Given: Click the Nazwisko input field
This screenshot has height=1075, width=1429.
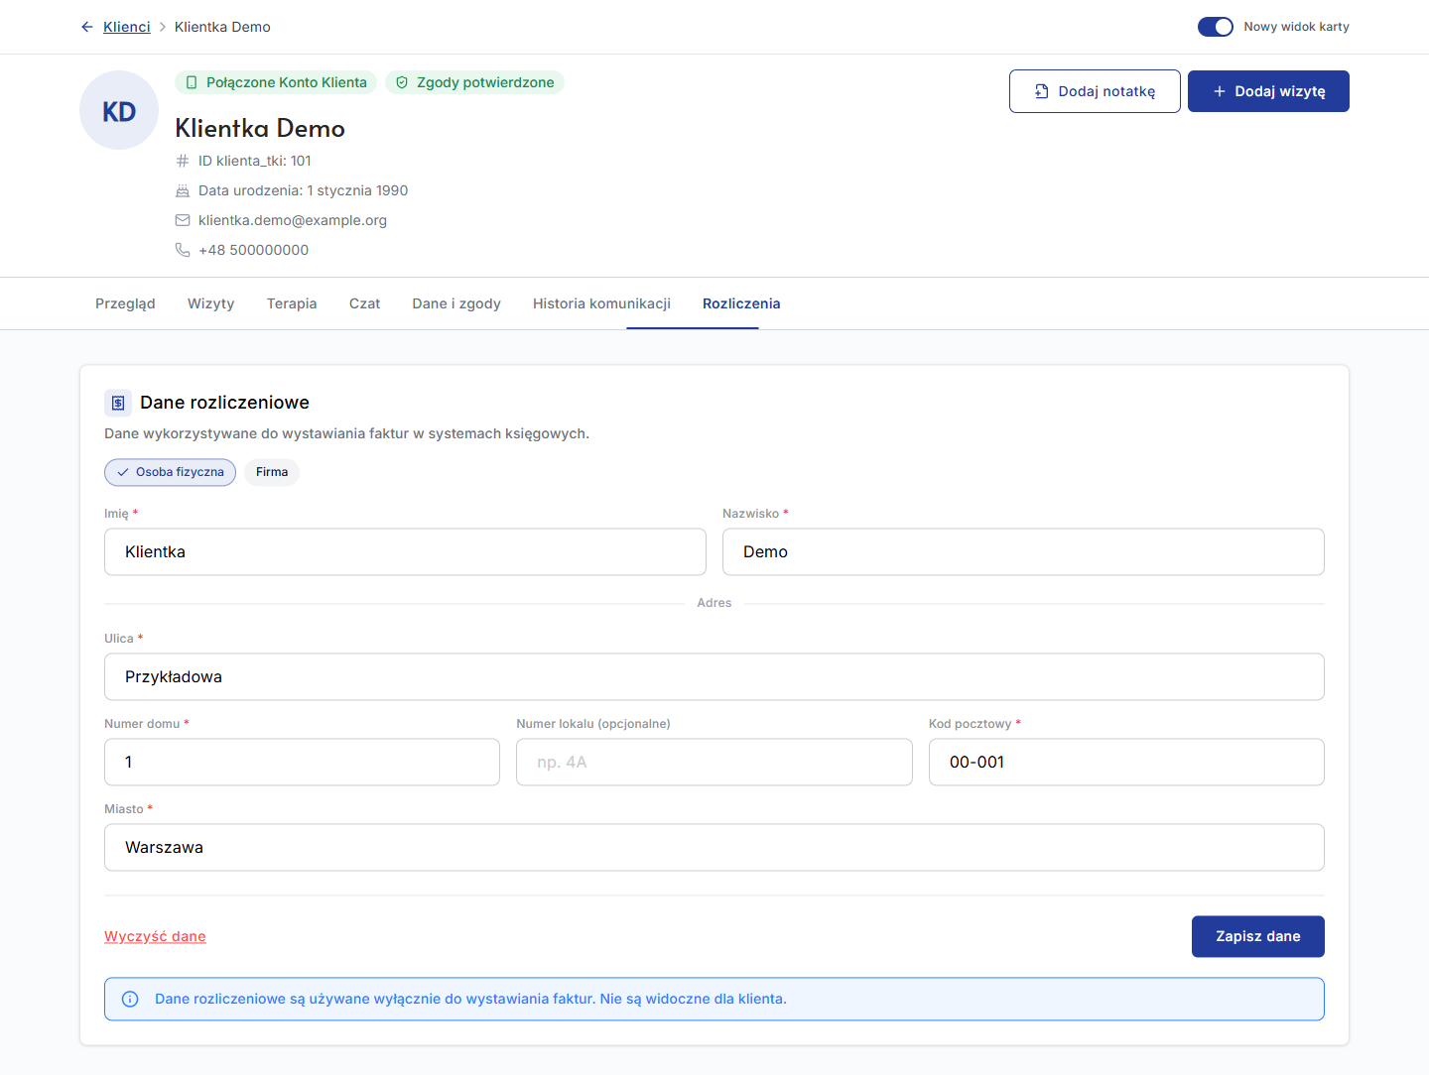Looking at the screenshot, I should pos(1023,551).
